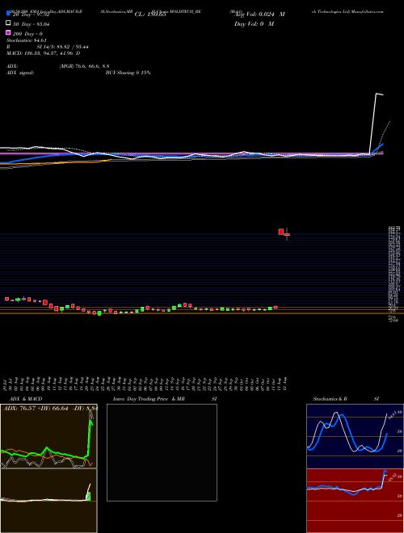Click the red RSI chart panel

coord(355,501)
